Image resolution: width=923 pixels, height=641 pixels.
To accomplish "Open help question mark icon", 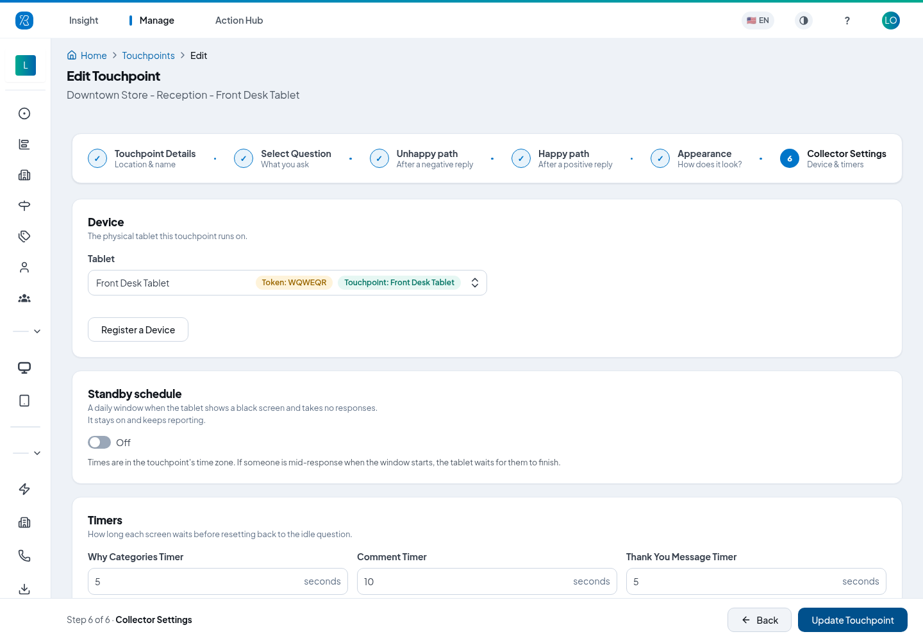I will pos(847,21).
